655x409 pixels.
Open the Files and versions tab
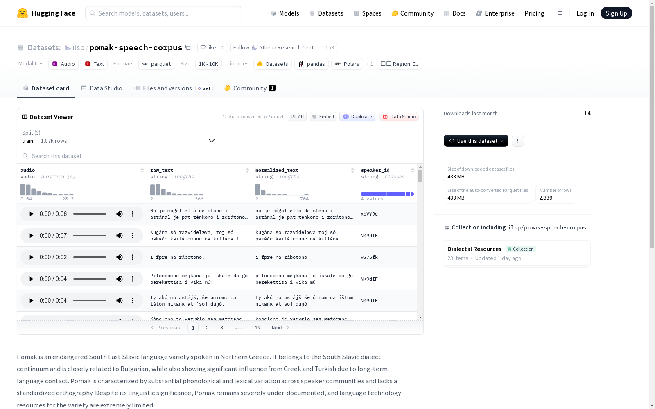tap(173, 88)
